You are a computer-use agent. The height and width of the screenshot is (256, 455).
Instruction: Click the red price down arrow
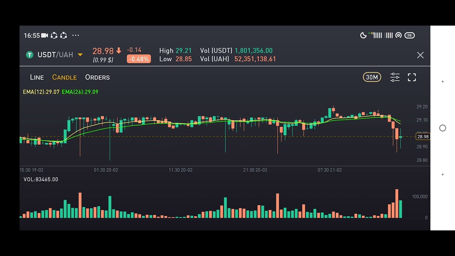coord(118,50)
